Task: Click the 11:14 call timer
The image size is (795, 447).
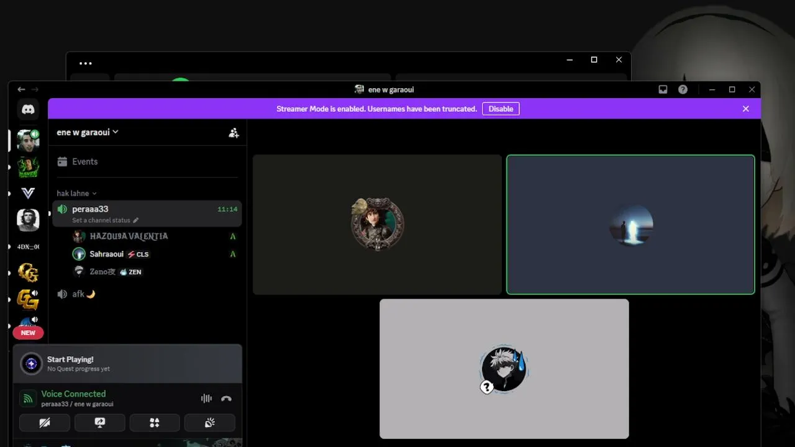Action: 227,210
